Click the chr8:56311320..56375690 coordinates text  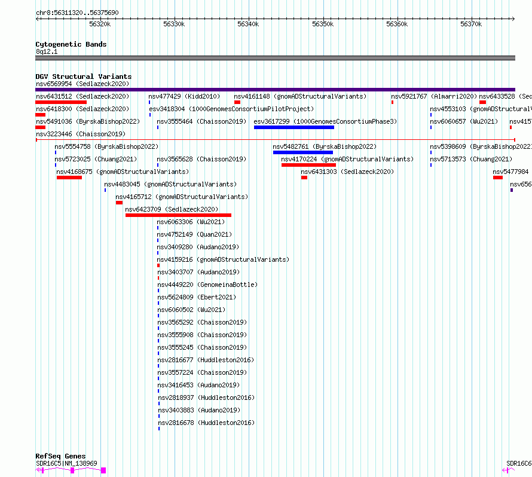pos(77,13)
